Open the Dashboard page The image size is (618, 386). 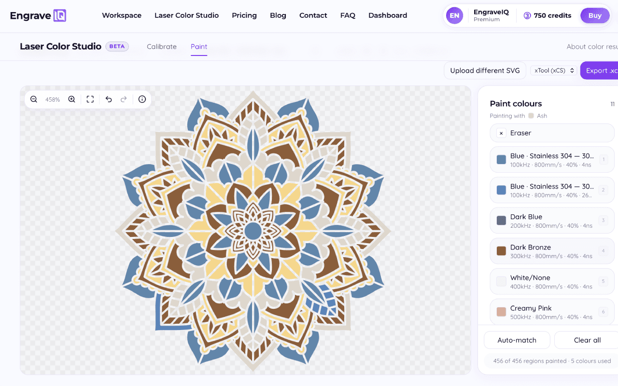coord(388,15)
